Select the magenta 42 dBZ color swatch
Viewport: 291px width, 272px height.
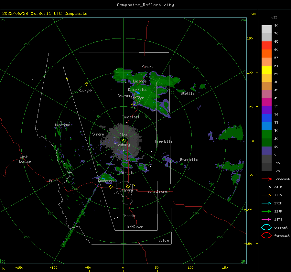click(266, 102)
